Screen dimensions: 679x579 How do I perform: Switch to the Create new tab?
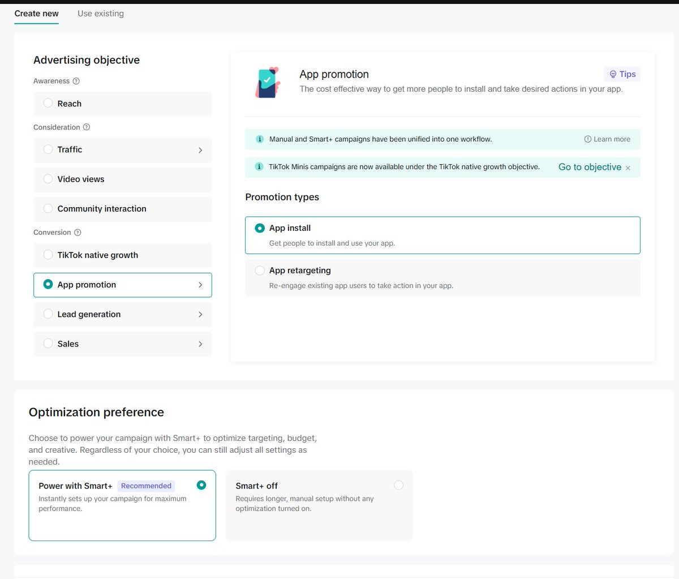[x=37, y=14]
